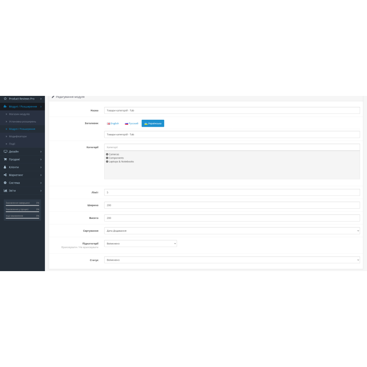Screen dimensions: 367x367
Task: Remove Components from selected categories
Action: pos(108,158)
